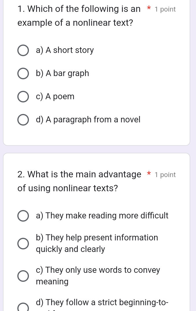Click the radio circle beside "A short story"
Viewport: 196px width, 311px height.
pos(23,50)
